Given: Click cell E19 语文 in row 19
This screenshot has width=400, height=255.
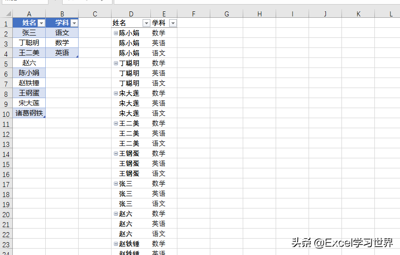Looking at the screenshot, I should [x=164, y=203].
